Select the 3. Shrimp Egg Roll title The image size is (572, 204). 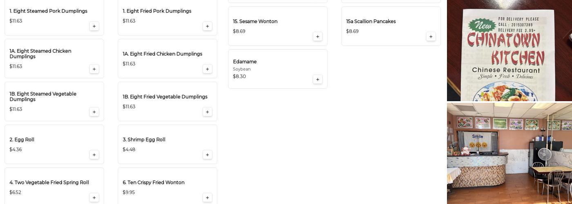click(144, 140)
